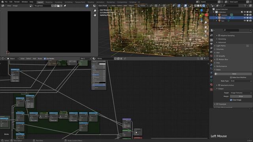Collapse the Collection tree in outliner
The width and height of the screenshot is (253, 142).
214,12
